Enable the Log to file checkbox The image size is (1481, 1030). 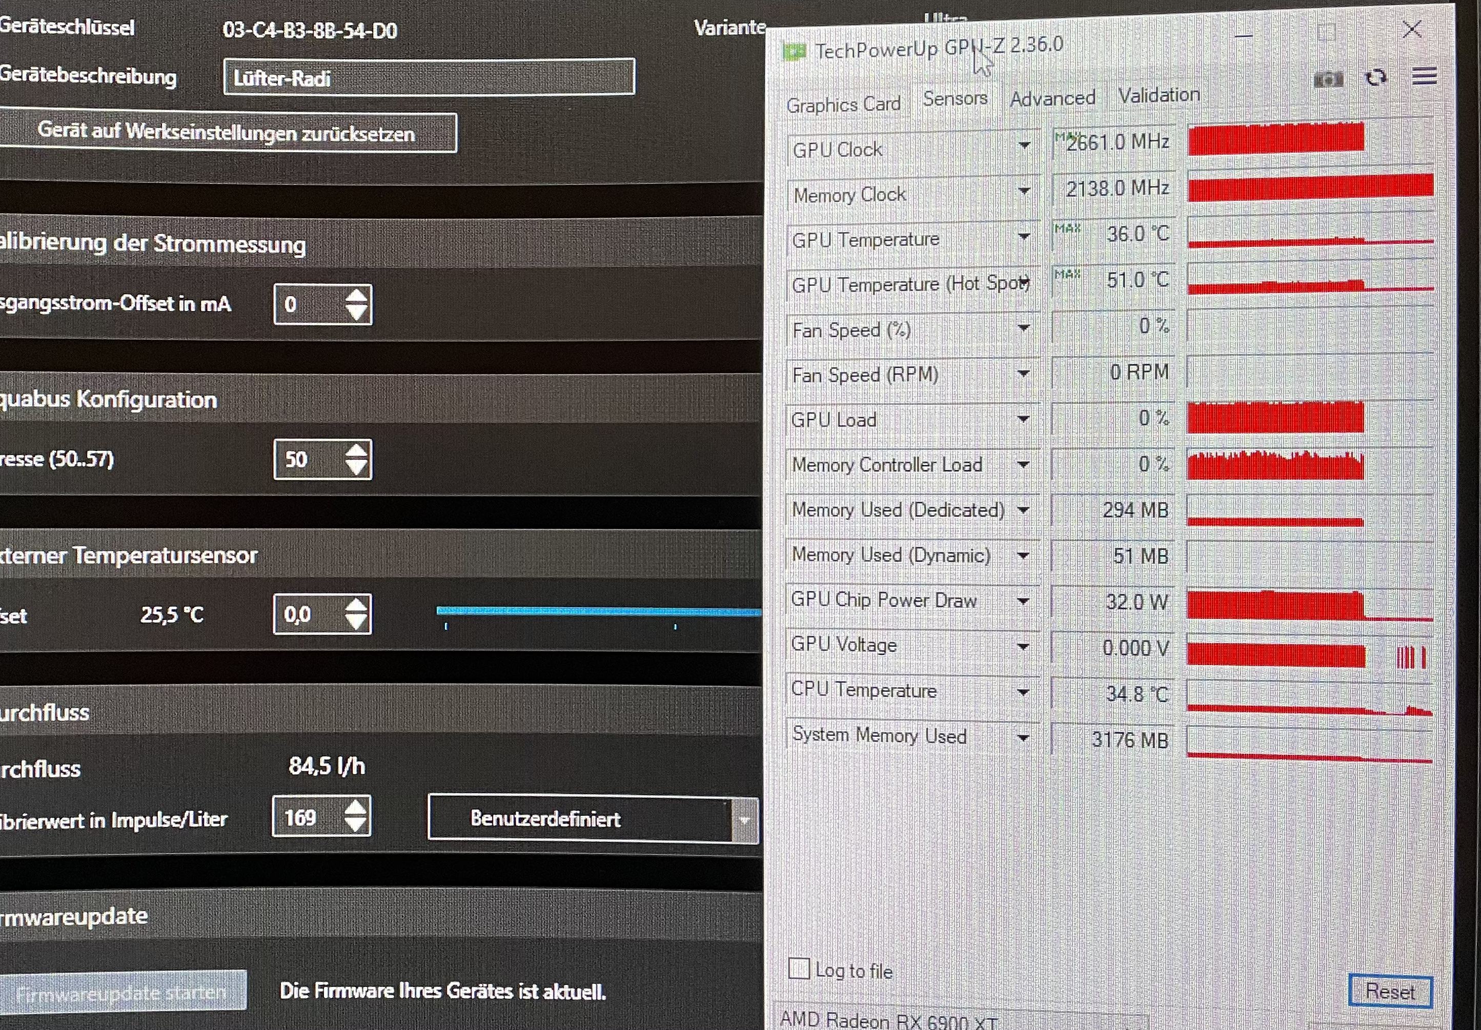tap(799, 968)
